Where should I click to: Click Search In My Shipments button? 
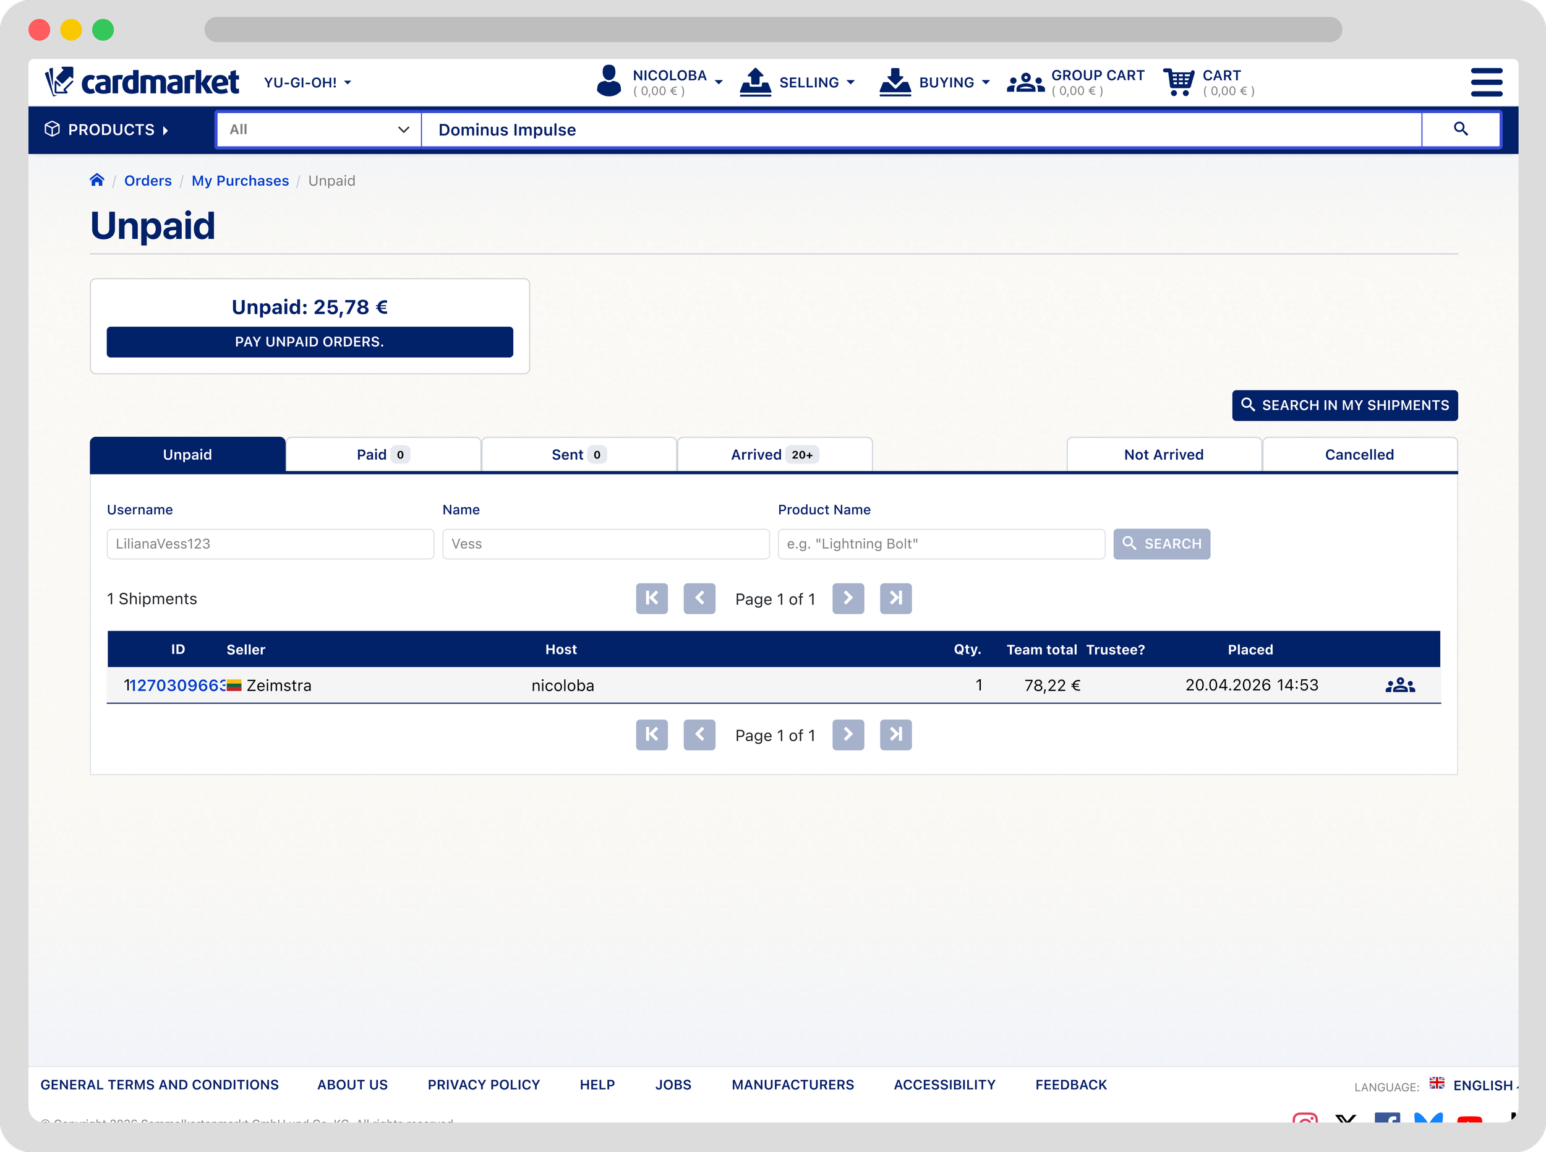1344,405
